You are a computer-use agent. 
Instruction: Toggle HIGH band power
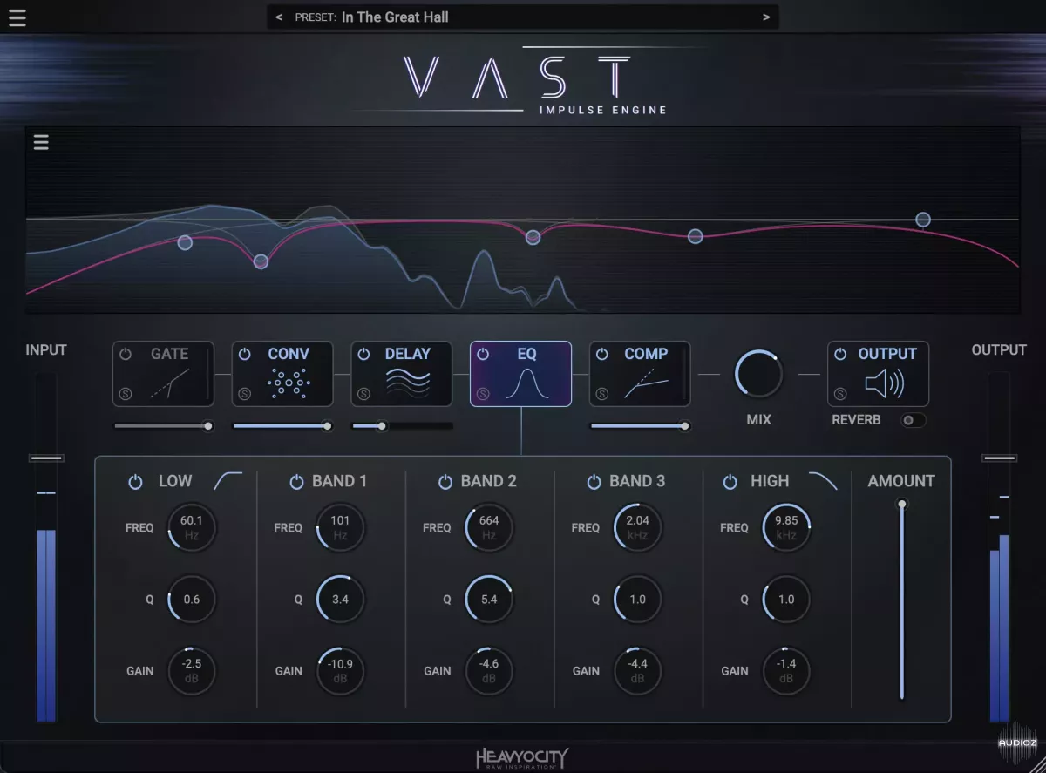pyautogui.click(x=730, y=482)
